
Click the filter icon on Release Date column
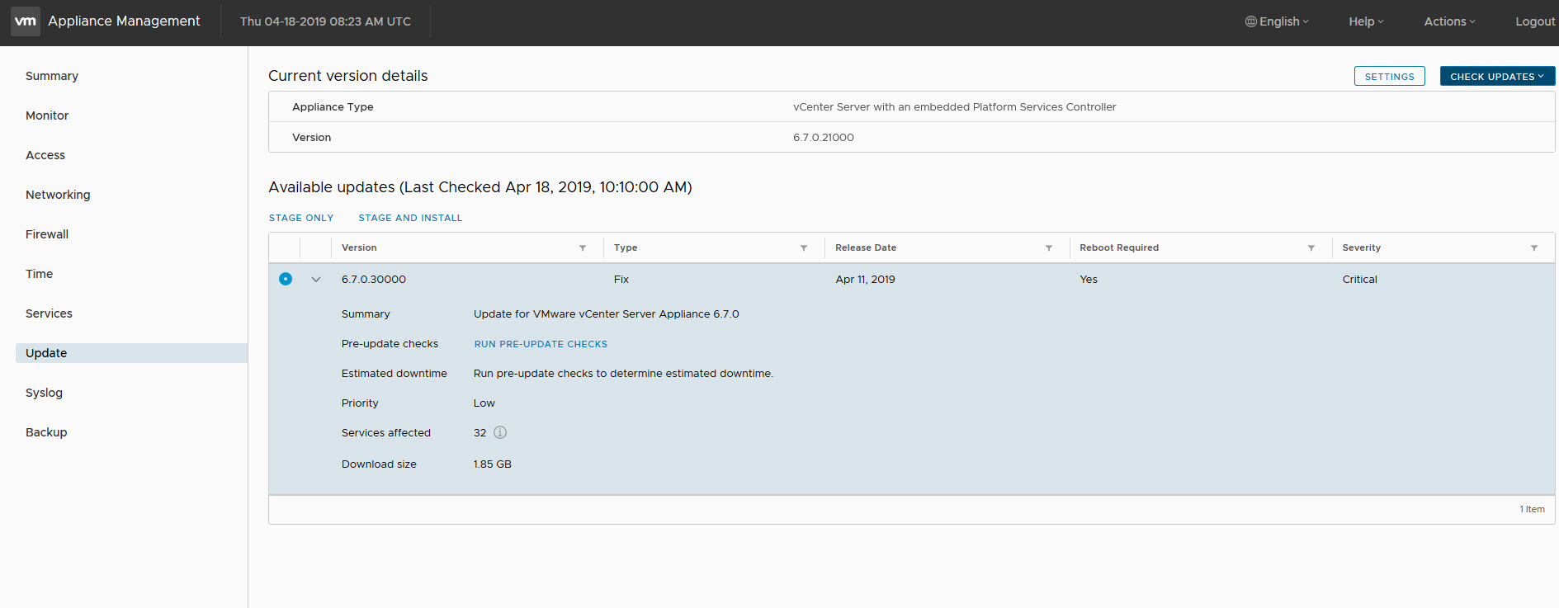pyautogui.click(x=1049, y=248)
